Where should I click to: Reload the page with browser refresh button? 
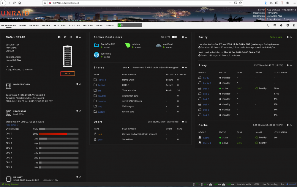pyautogui.click(x=14, y=3)
